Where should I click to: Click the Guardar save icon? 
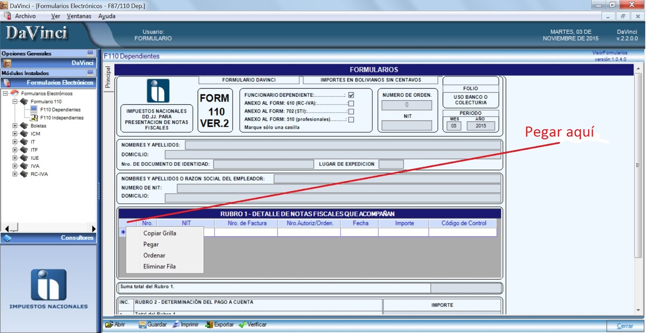143,325
